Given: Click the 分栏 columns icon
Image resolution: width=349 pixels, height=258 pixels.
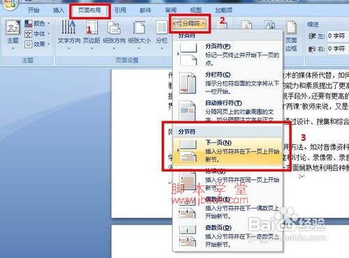Looking at the screenshot, I should pos(162,27).
